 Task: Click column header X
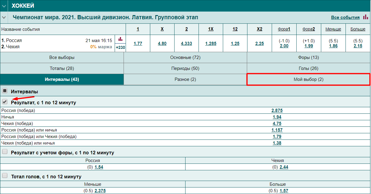(x=162, y=29)
